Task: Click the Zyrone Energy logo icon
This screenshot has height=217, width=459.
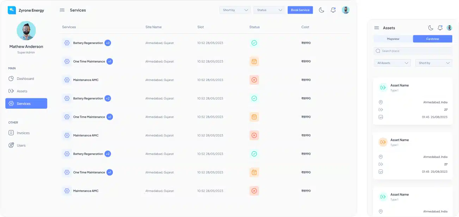Action: pos(12,10)
